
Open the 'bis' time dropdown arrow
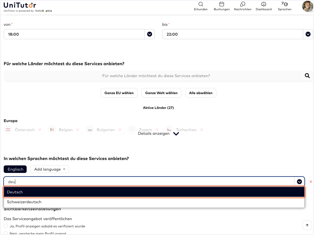point(308,34)
